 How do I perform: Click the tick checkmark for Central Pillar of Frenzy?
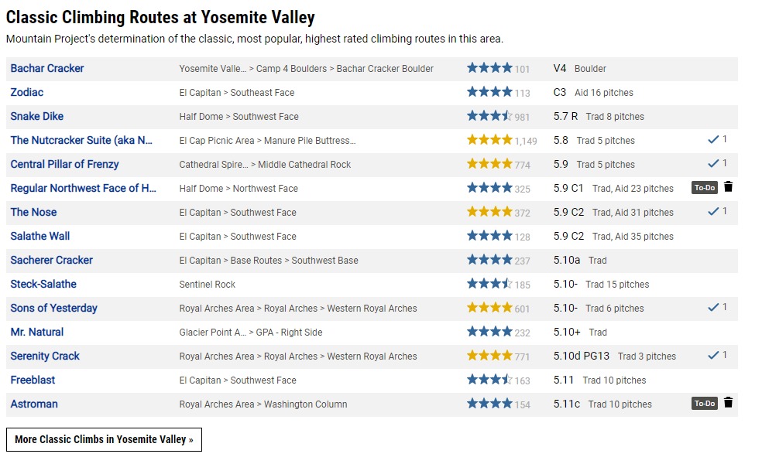pos(713,164)
